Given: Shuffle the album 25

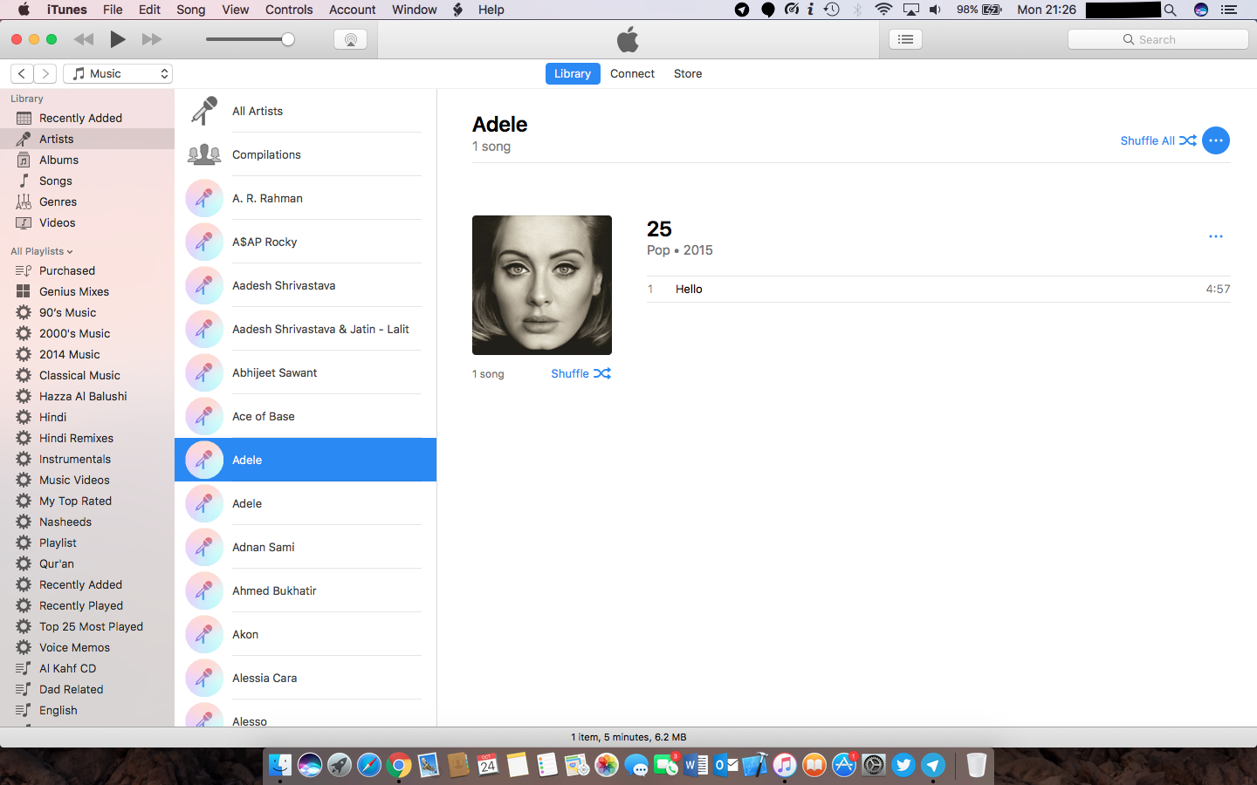Looking at the screenshot, I should (x=580, y=373).
